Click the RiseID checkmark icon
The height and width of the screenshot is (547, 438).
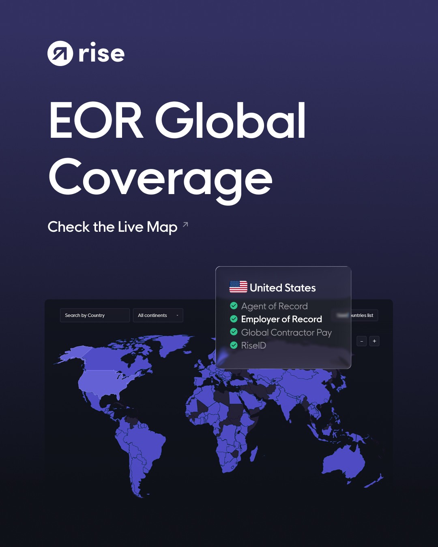[234, 345]
